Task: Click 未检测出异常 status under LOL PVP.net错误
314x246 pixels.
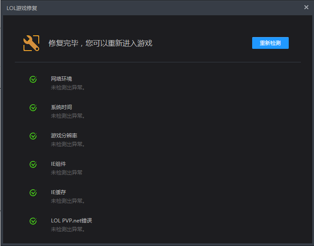Action: pos(68,229)
